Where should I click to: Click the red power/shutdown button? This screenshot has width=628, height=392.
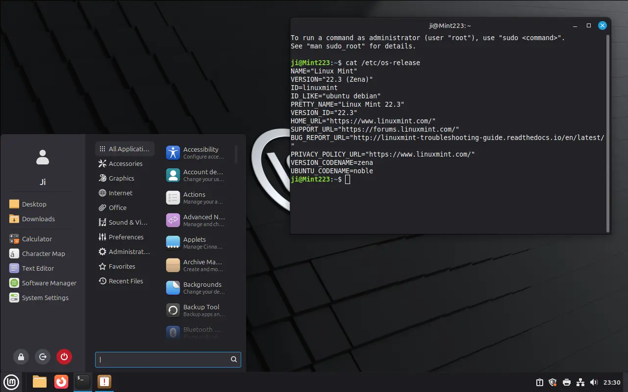(64, 357)
